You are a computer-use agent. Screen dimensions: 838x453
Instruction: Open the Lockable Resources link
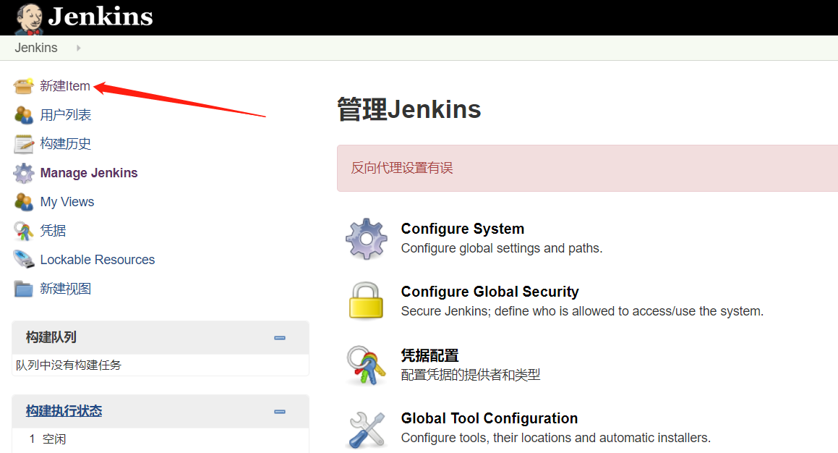click(x=98, y=259)
